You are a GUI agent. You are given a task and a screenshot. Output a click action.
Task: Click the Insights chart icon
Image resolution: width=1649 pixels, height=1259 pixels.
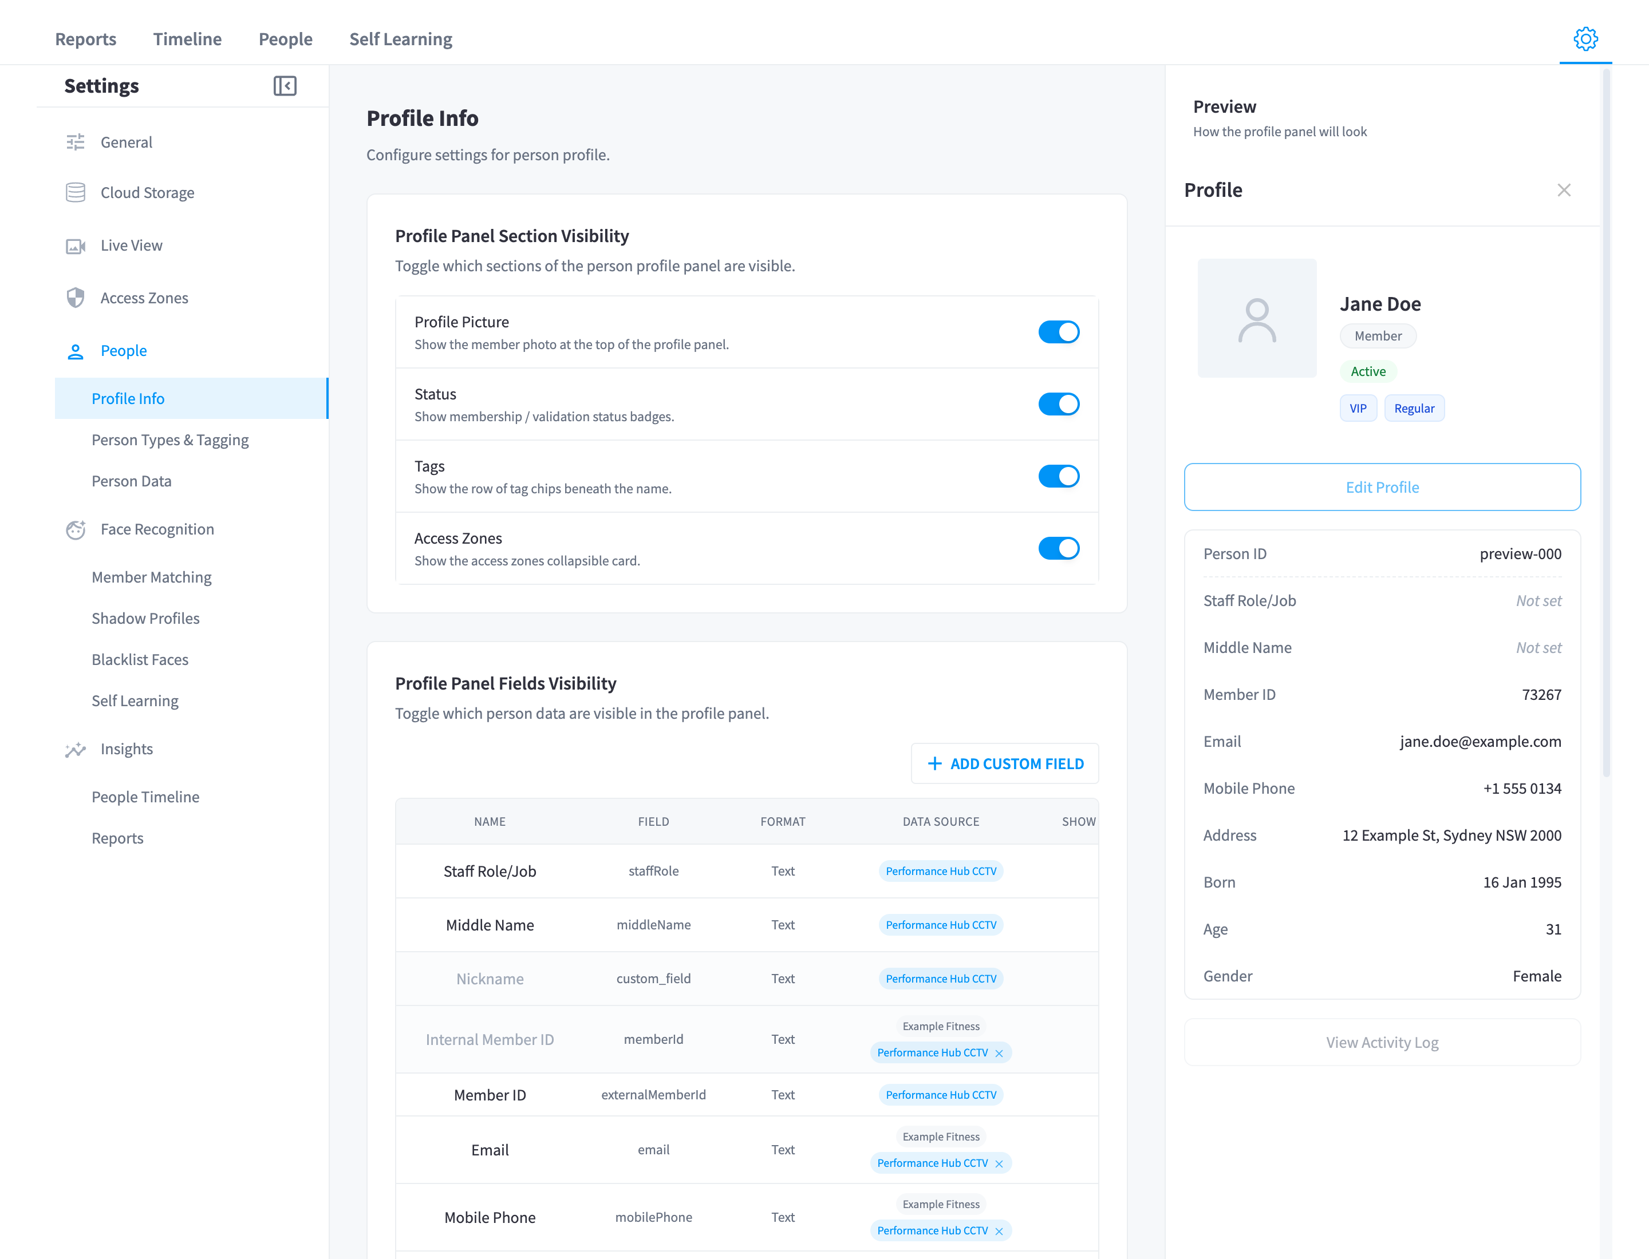76,750
